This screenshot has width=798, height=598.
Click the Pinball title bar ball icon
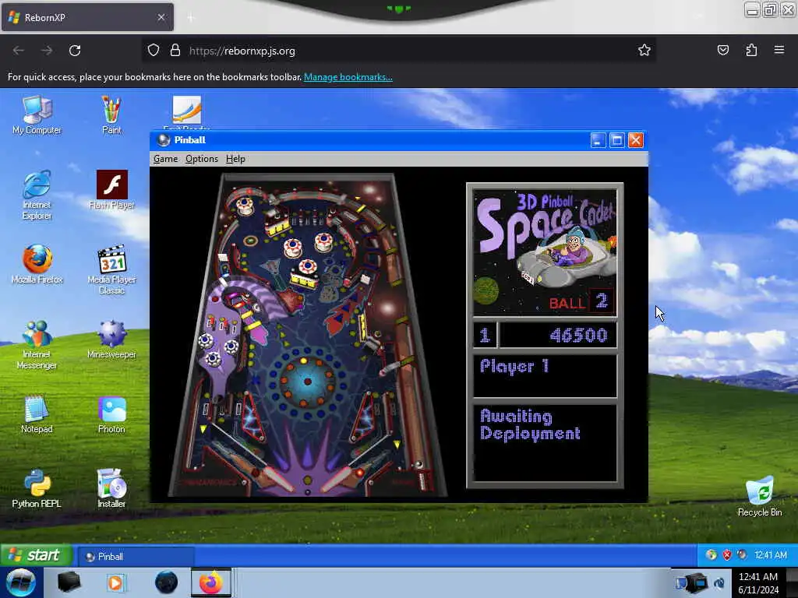pyautogui.click(x=164, y=140)
